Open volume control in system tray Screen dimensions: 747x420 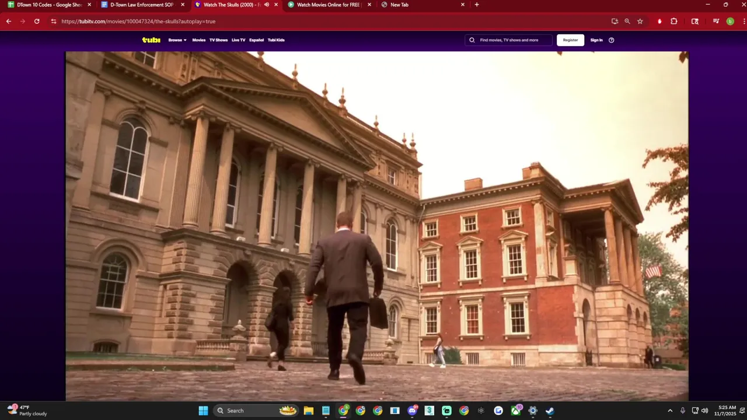pos(704,411)
